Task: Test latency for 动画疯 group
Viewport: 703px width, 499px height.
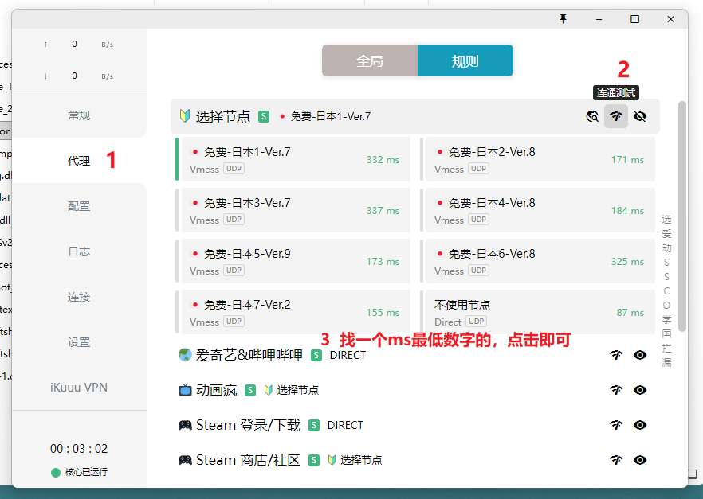Action: 615,390
